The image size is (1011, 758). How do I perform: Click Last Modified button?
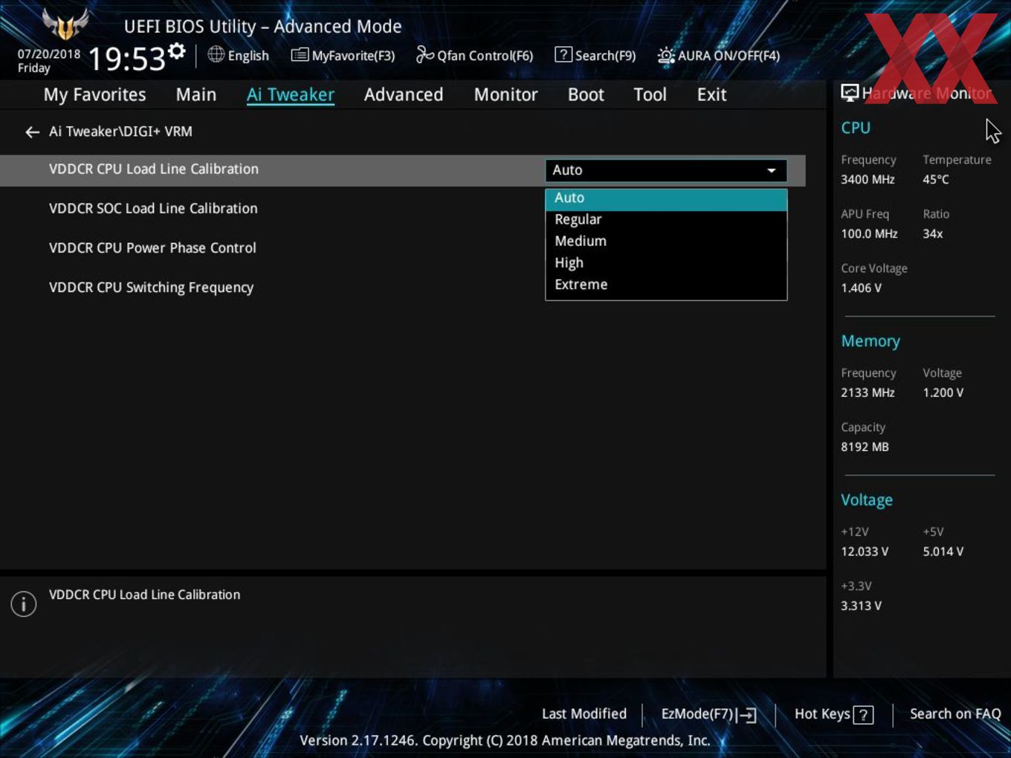584,714
